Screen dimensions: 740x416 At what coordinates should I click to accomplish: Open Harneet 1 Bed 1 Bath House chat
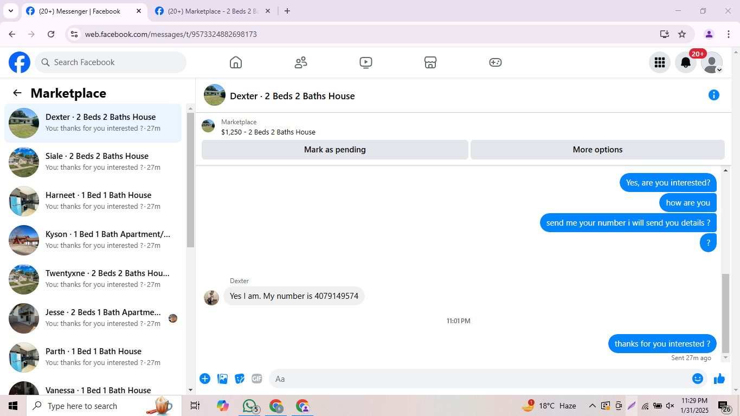(93, 201)
